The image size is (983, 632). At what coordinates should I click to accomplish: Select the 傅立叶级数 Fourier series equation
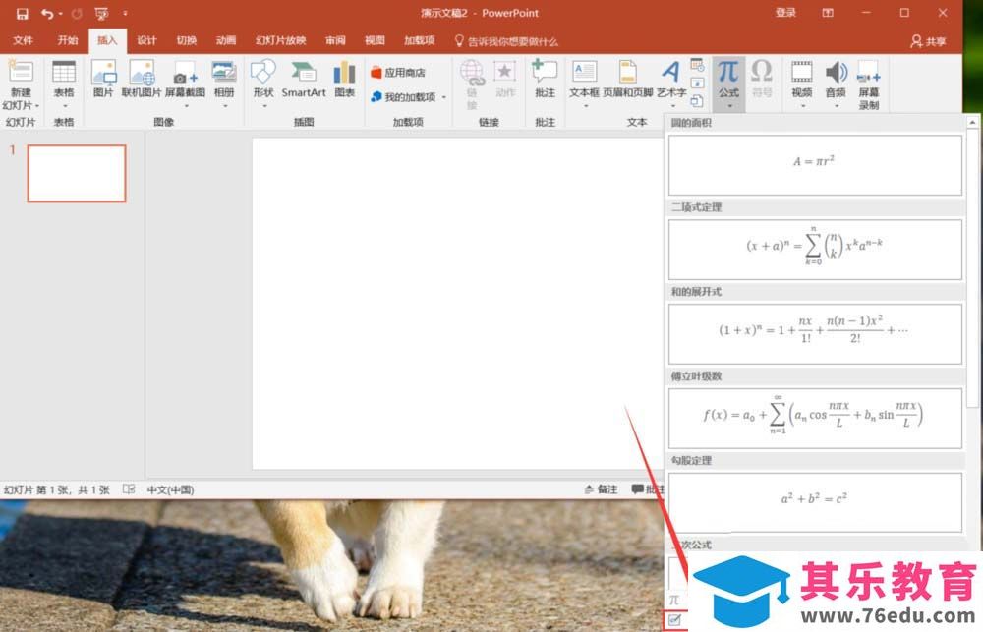pos(815,418)
